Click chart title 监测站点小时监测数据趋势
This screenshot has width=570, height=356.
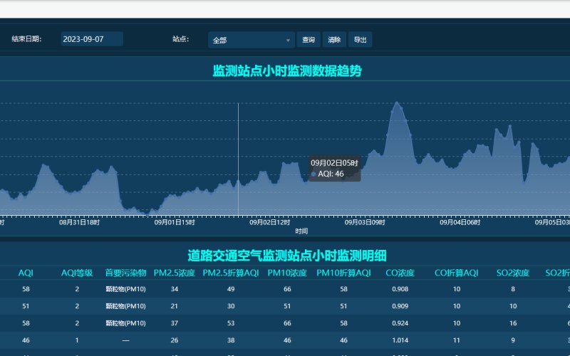(x=287, y=70)
